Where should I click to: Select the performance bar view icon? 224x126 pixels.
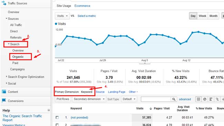point(211,99)
